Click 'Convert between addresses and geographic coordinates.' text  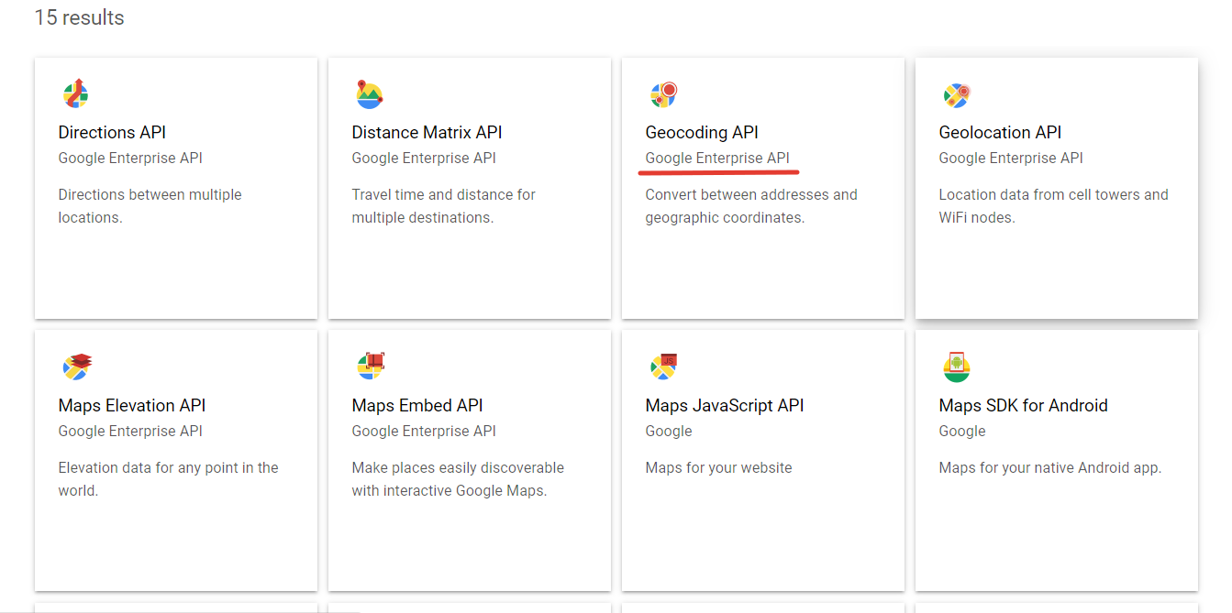tap(751, 206)
